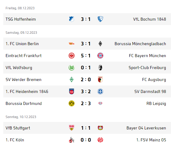The height and width of the screenshot is (150, 171).
Task: Click the FC Augsburg team name
Action: 154,79
